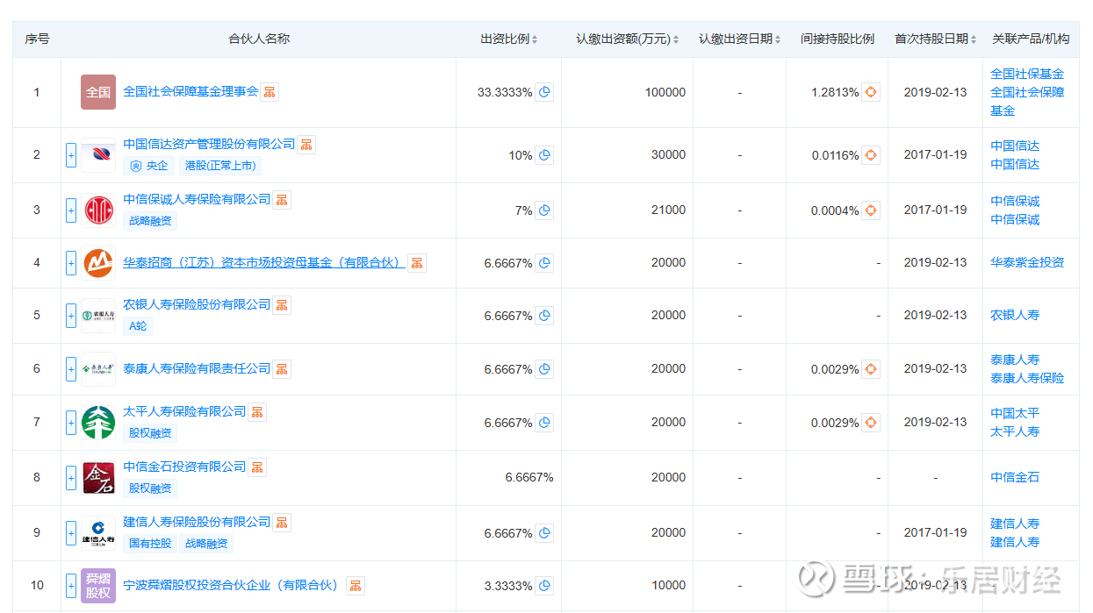Click pie chart icon beside 3.3333% share
Screen dimensions: 1093x613
tap(544, 586)
